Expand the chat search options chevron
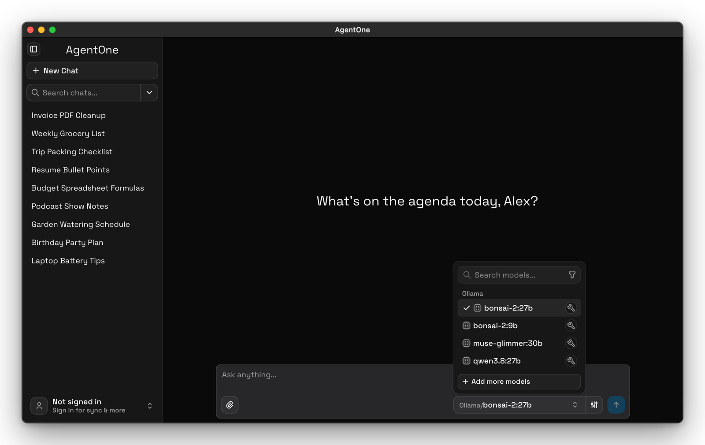The image size is (705, 445). 149,93
